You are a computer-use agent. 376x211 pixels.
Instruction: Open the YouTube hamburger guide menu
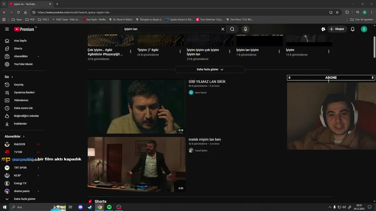point(7,29)
